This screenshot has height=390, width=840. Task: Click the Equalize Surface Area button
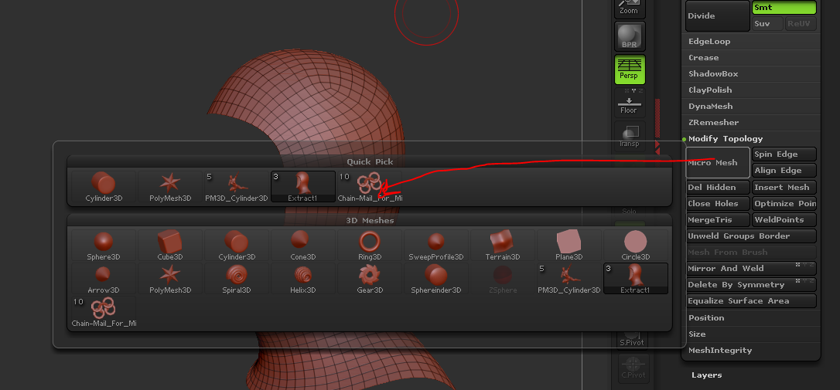coord(750,300)
